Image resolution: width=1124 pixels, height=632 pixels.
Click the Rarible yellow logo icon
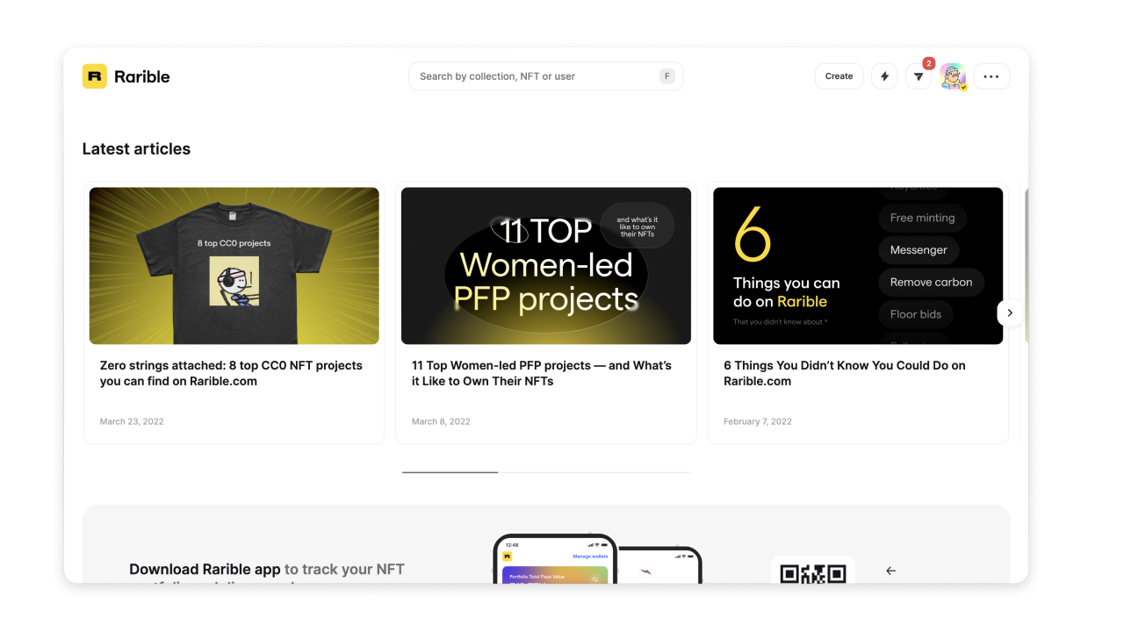click(95, 76)
